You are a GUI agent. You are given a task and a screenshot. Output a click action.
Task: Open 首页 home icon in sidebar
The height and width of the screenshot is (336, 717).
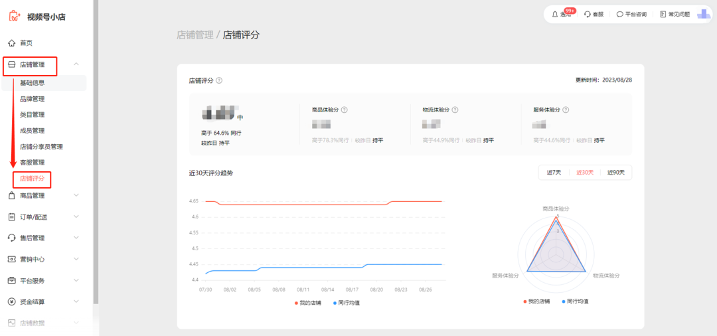click(13, 43)
